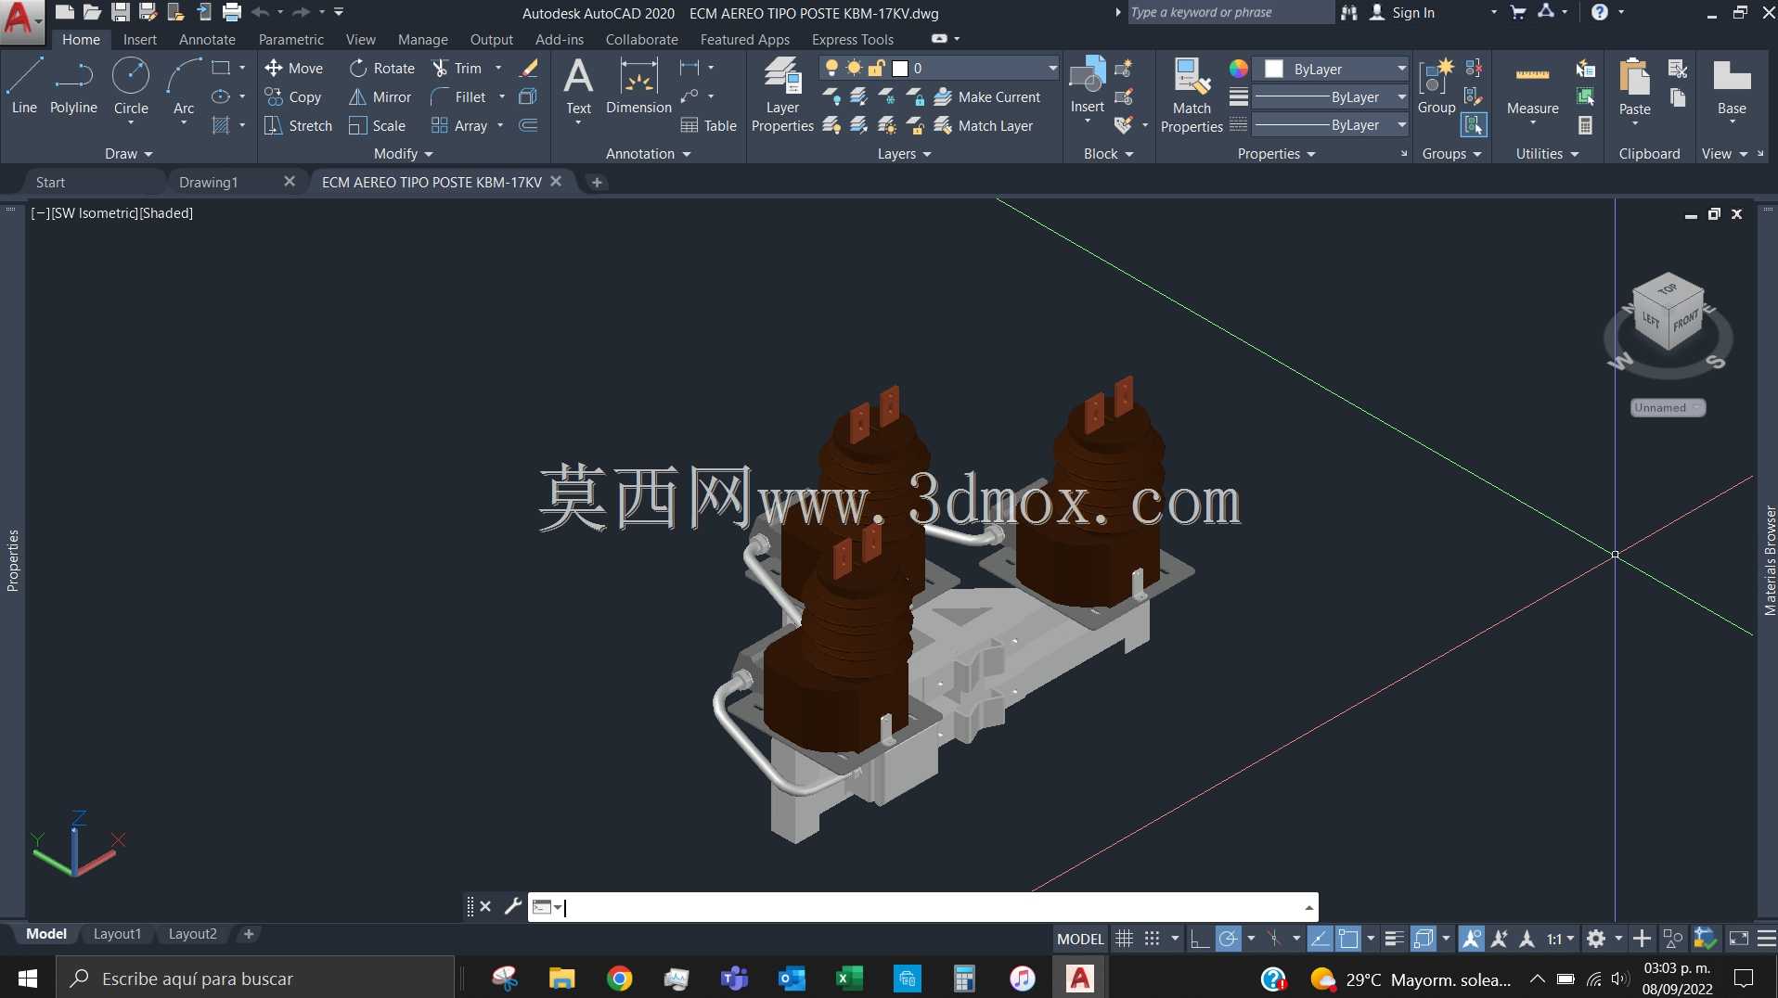Click the keyword search field
The height and width of the screenshot is (998, 1778).
point(1230,13)
